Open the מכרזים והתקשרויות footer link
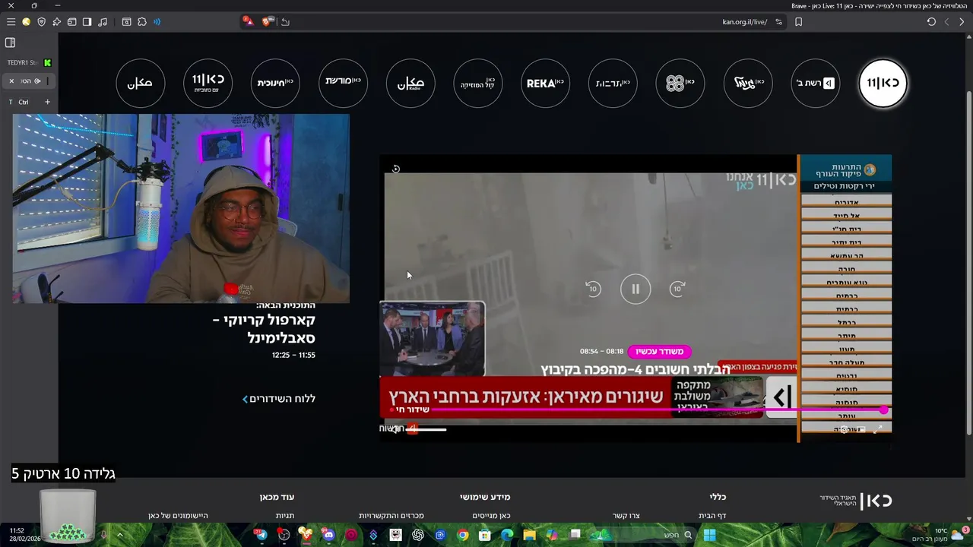 (x=391, y=516)
